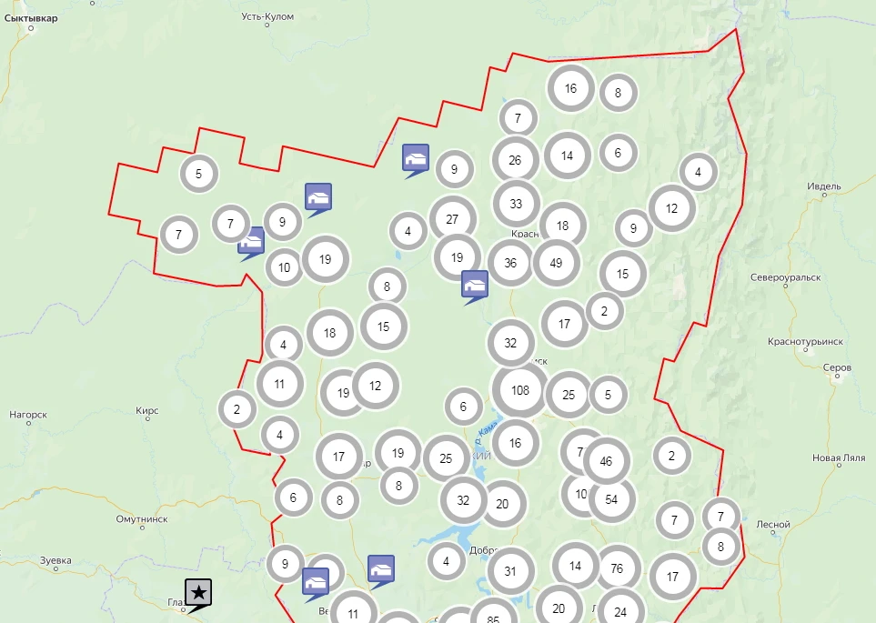The image size is (876, 623).
Task: Click the cluster marker showing 36
Action: [510, 263]
